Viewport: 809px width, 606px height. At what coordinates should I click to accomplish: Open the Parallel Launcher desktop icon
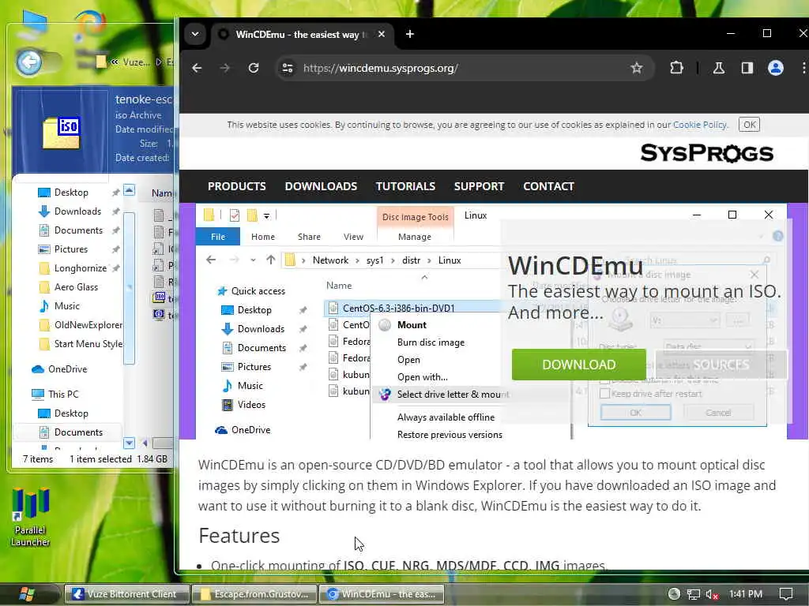click(x=31, y=516)
